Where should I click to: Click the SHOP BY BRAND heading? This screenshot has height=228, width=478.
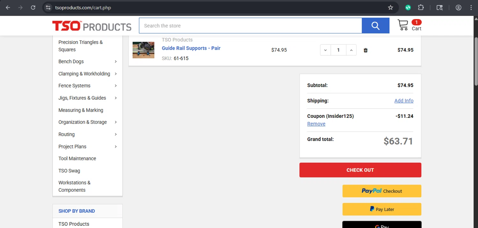76,211
